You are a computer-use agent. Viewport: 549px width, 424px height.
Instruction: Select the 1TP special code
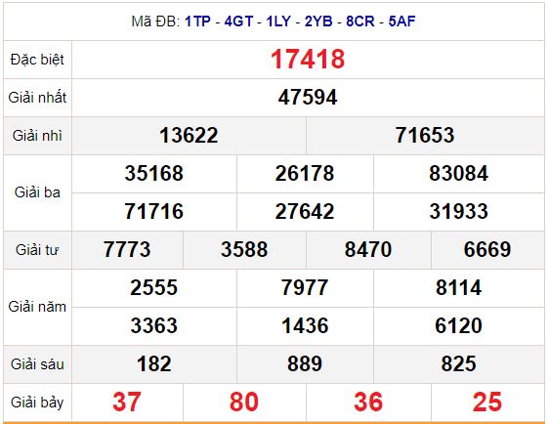click(x=198, y=21)
